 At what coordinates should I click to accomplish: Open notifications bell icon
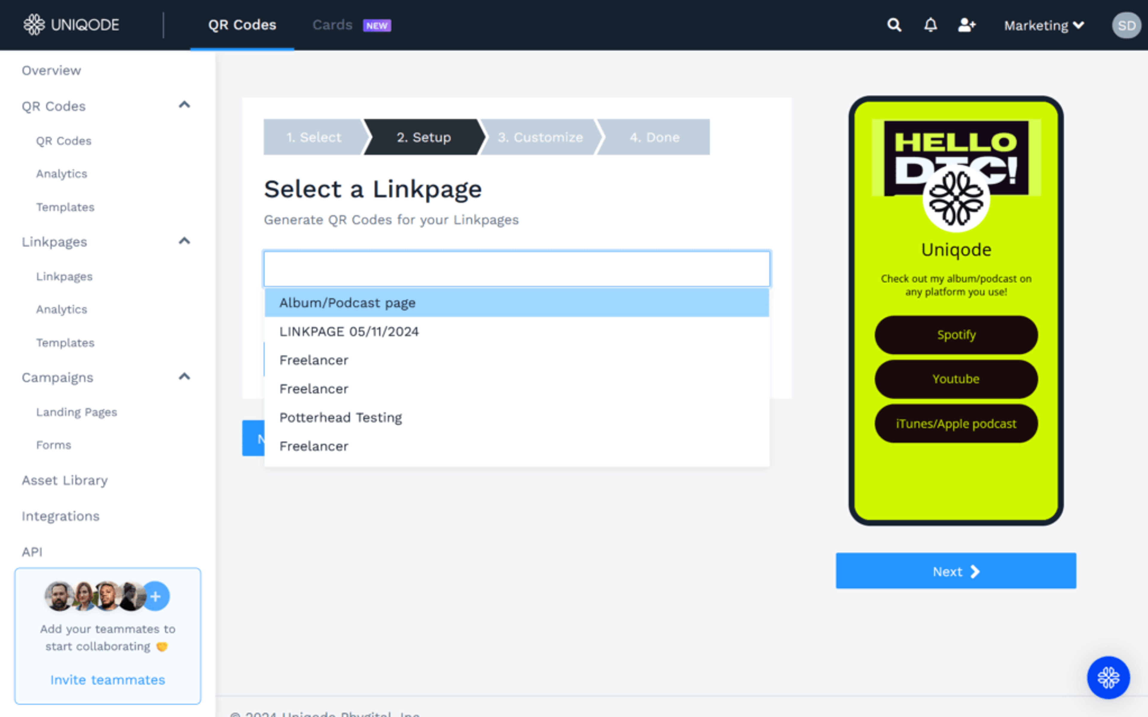(931, 25)
